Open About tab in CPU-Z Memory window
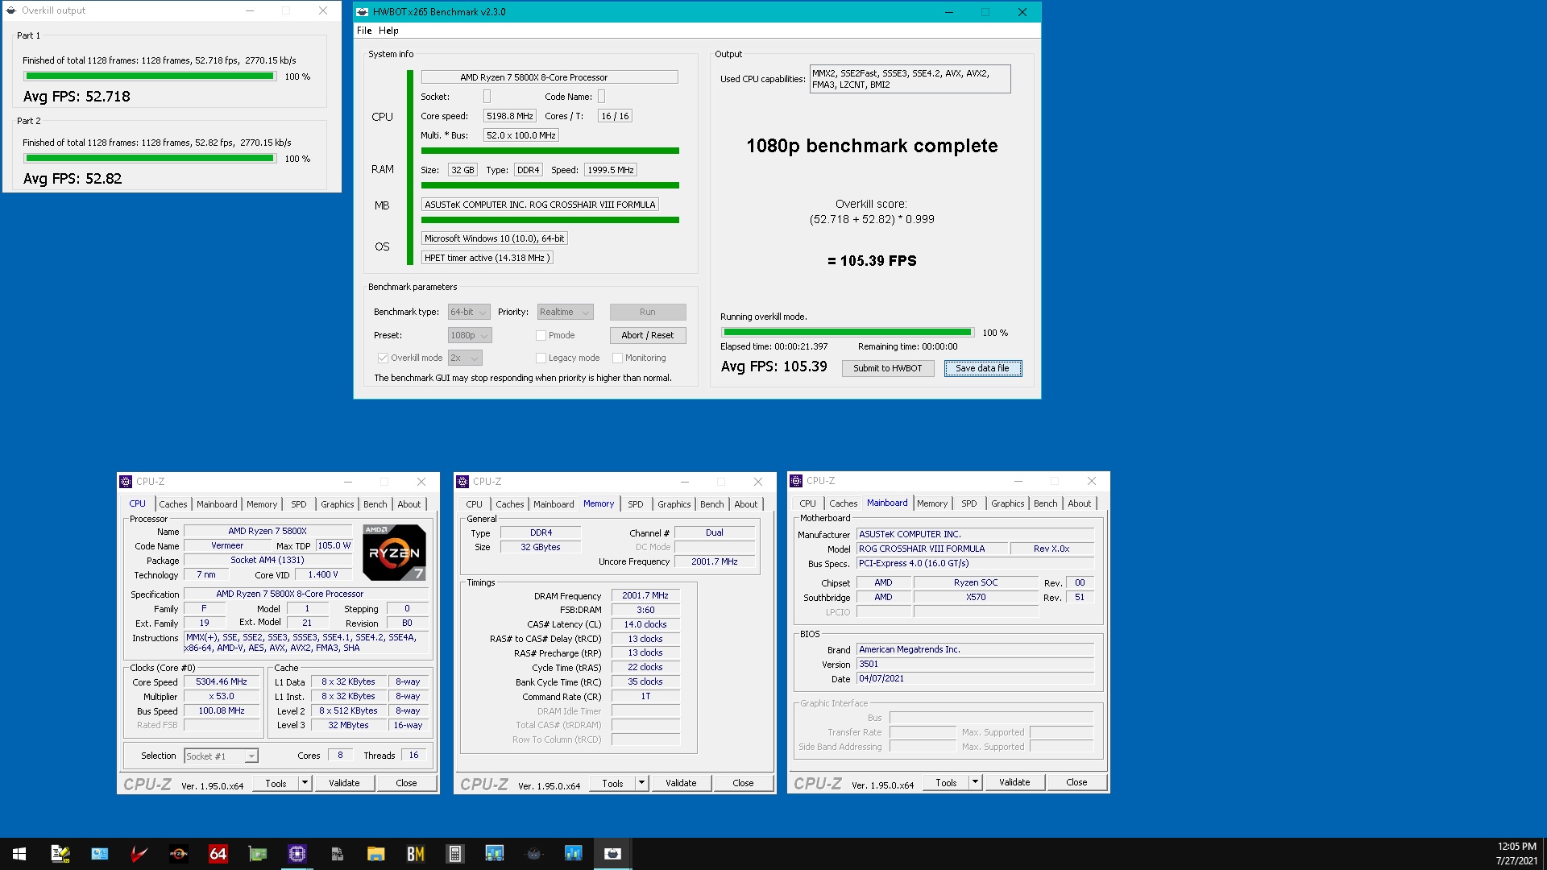 pyautogui.click(x=746, y=504)
